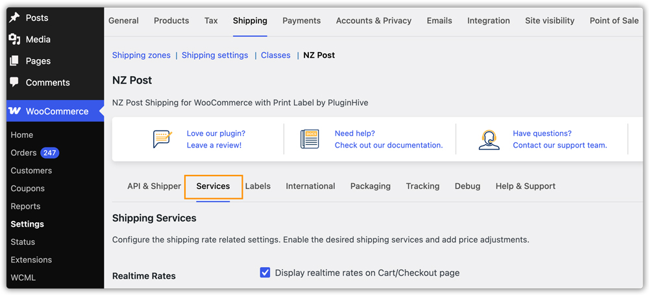Open the General settings tab
The image size is (649, 295).
(x=123, y=21)
